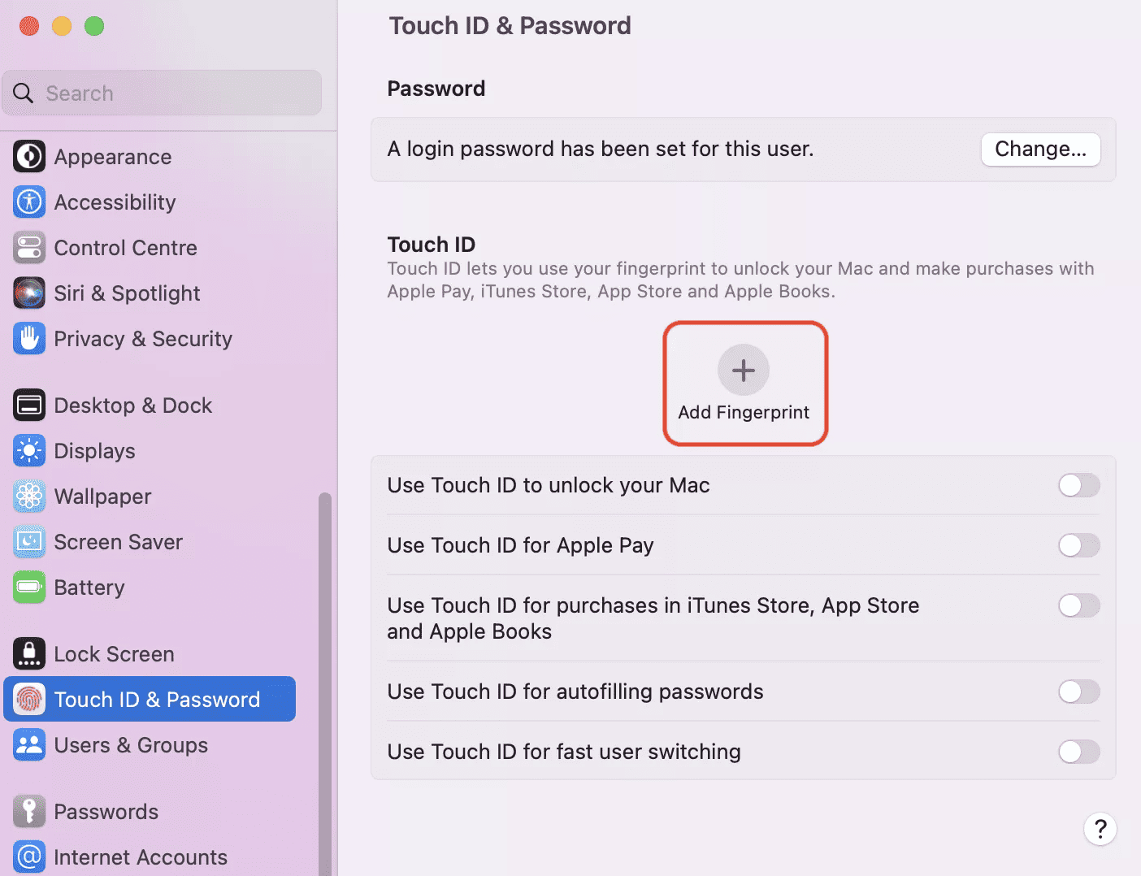Turn on Touch ID for autofilling passwords
This screenshot has width=1141, height=876.
(1078, 692)
